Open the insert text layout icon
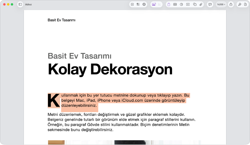This screenshot has width=250, height=145. tap(138, 5)
